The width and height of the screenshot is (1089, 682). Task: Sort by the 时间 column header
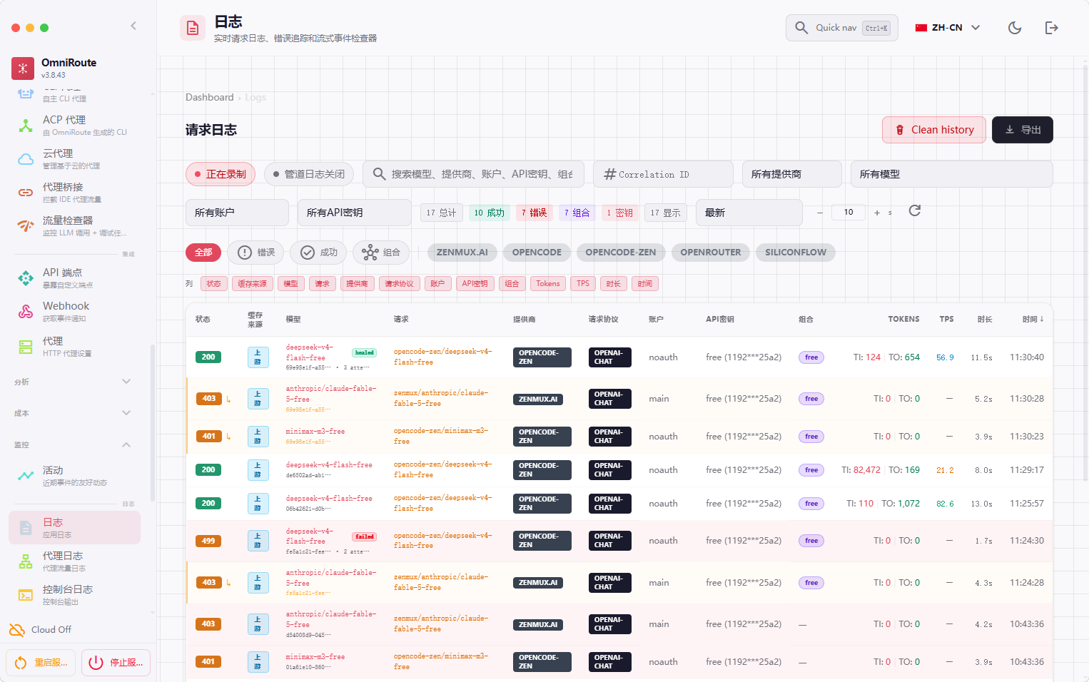pyautogui.click(x=1033, y=320)
